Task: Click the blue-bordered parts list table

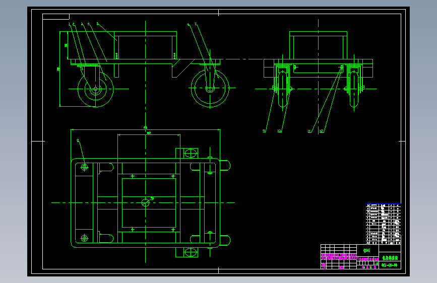Action: point(383,224)
